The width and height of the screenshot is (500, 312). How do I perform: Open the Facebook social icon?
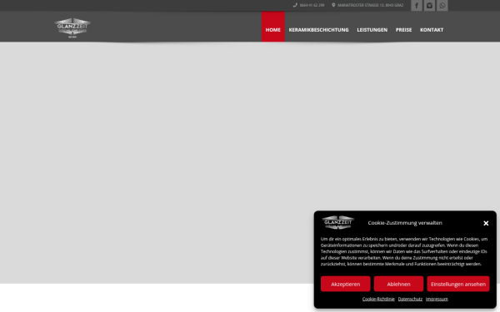[x=417, y=6]
